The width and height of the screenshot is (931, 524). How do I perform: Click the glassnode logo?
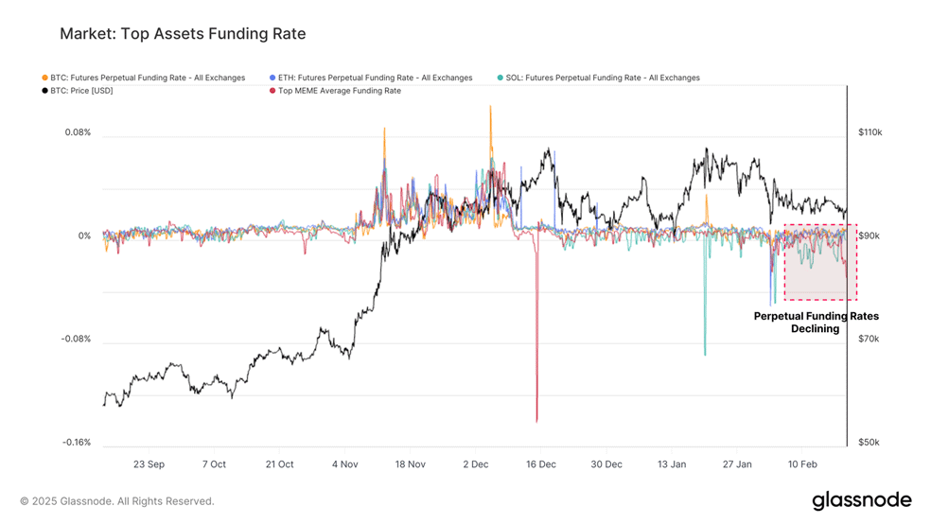pyautogui.click(x=862, y=500)
